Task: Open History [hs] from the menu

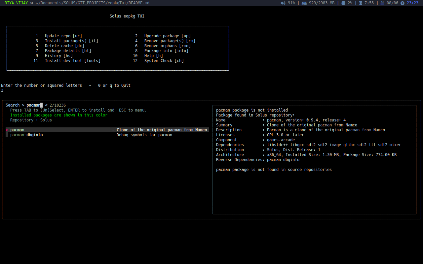Action: [x=58, y=56]
